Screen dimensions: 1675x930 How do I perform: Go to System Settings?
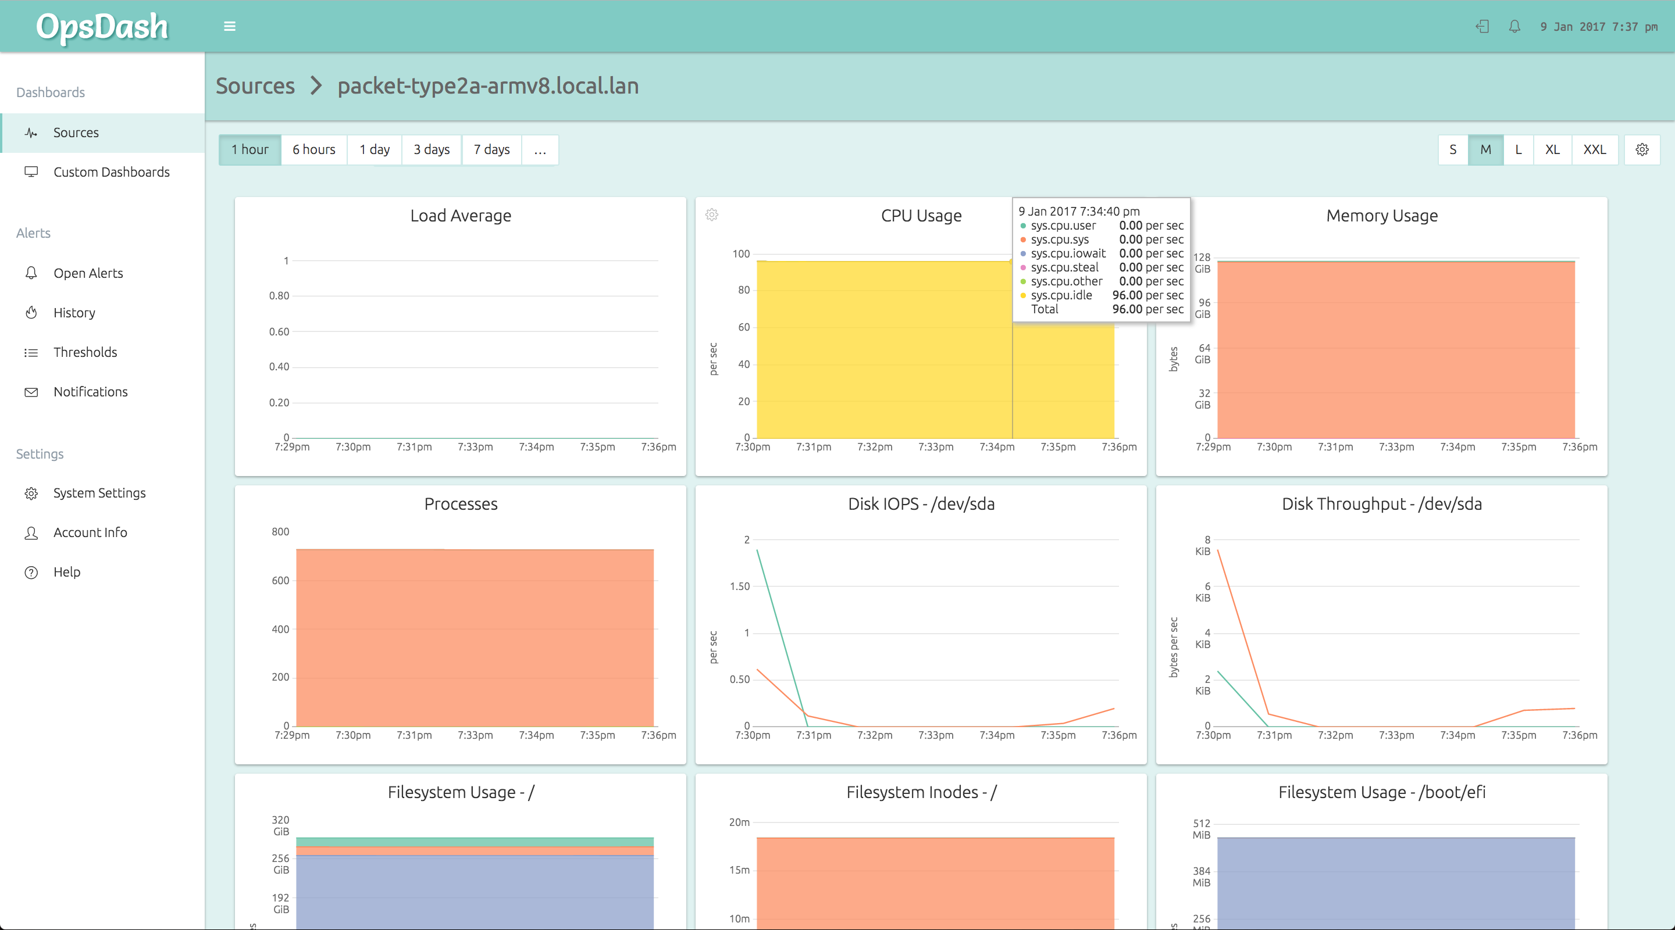(103, 493)
